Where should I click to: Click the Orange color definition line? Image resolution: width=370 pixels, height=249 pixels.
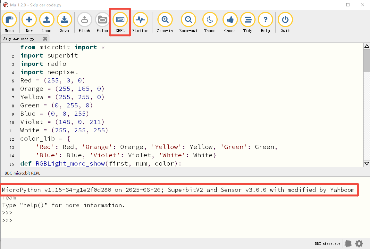(62, 89)
